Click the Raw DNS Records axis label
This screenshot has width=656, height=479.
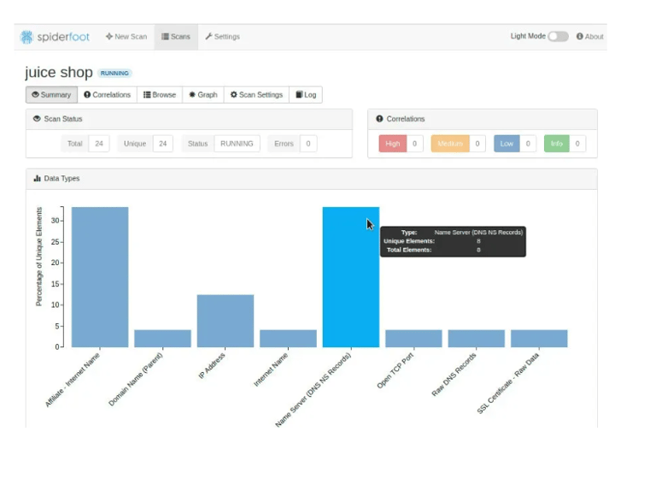454,375
